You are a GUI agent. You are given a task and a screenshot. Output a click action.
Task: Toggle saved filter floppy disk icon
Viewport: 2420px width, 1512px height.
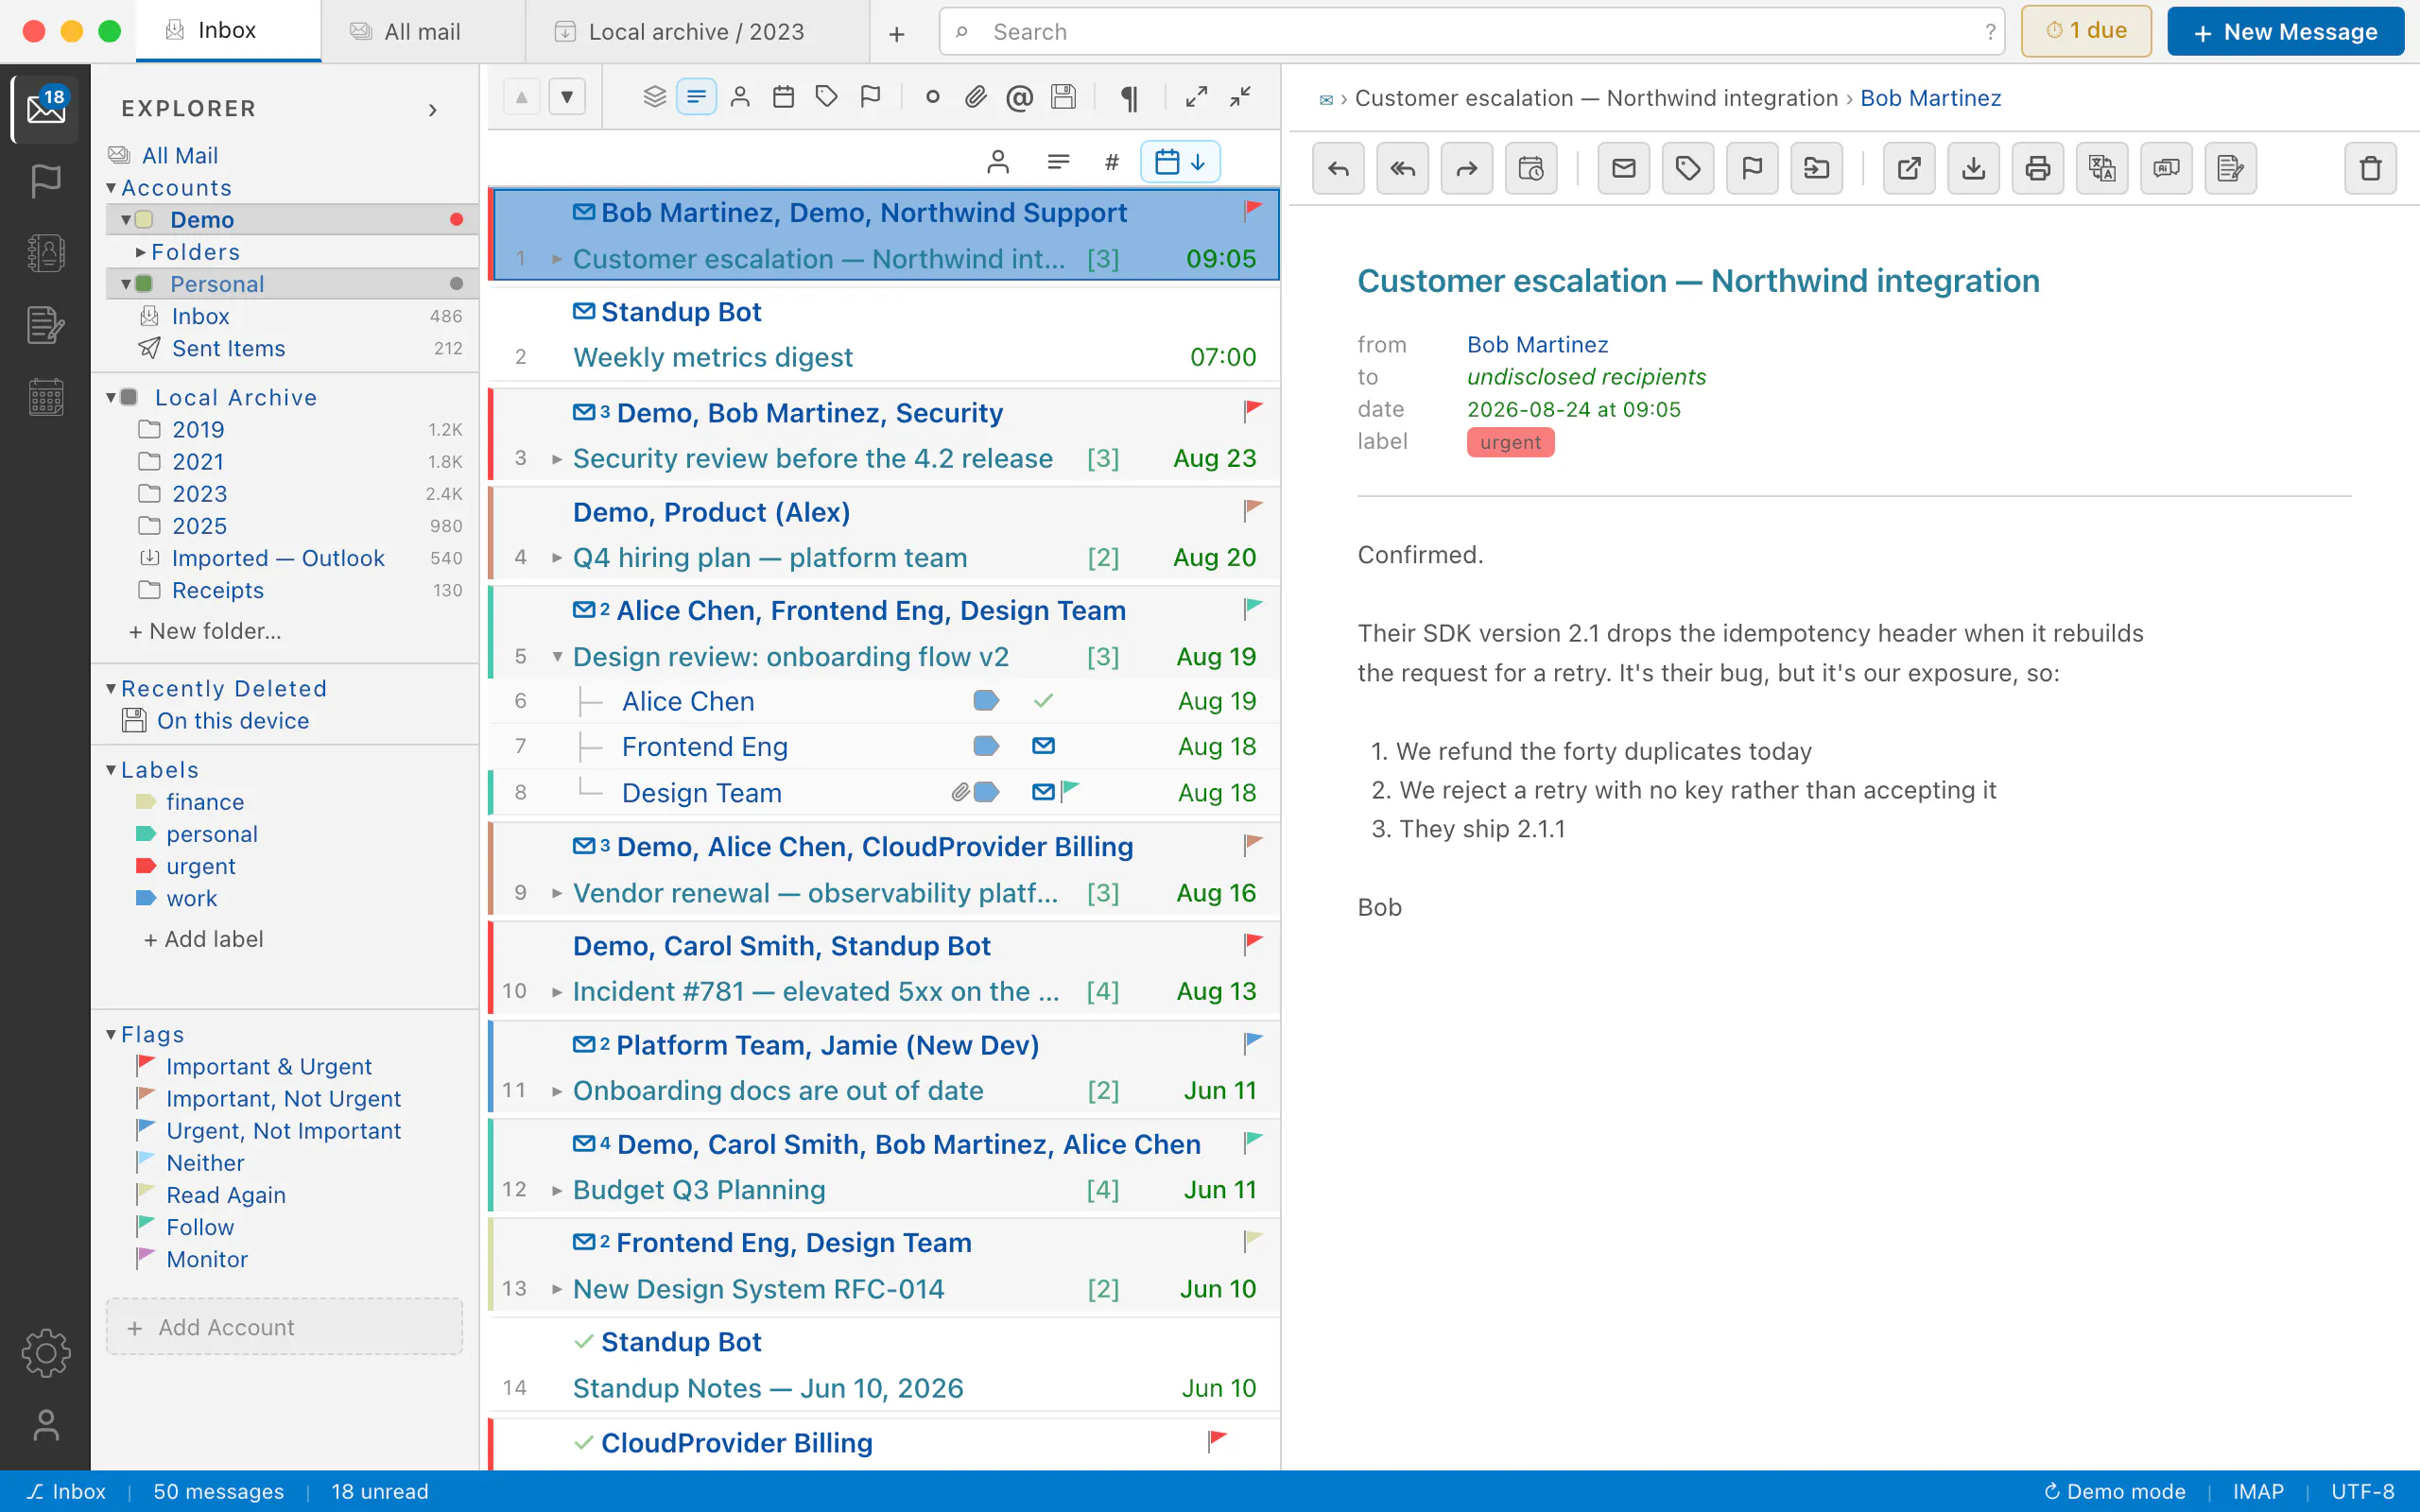1063,96
